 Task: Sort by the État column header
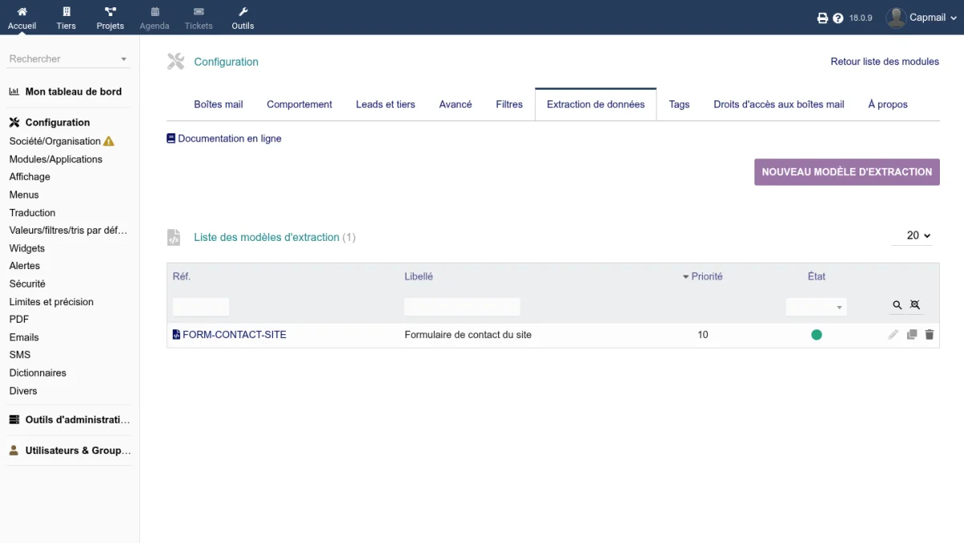pyautogui.click(x=816, y=276)
